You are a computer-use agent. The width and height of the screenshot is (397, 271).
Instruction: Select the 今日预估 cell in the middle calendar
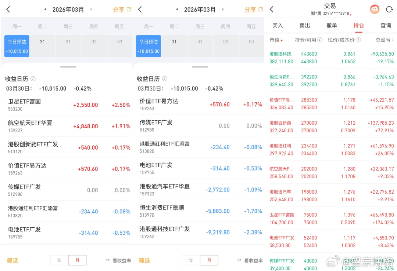coord(149,46)
